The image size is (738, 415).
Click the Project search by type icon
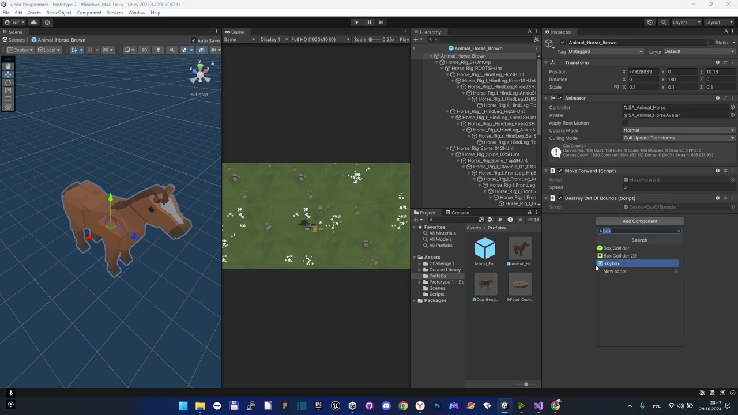(491, 220)
